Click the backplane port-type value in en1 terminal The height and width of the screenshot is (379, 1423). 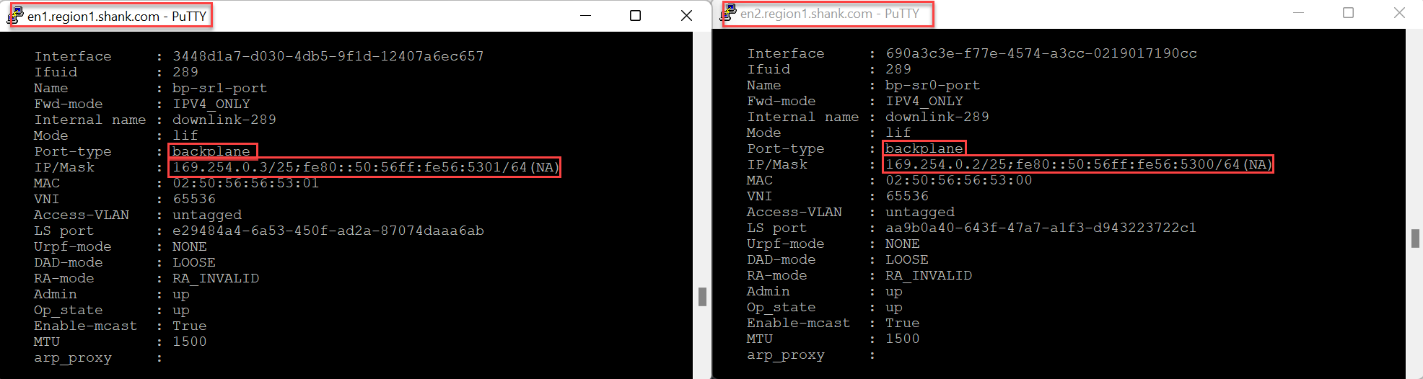tap(211, 151)
